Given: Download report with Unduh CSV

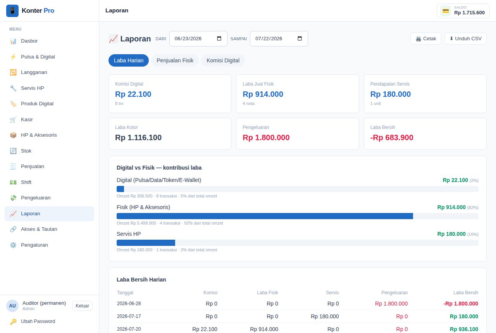Looking at the screenshot, I should [465, 39].
